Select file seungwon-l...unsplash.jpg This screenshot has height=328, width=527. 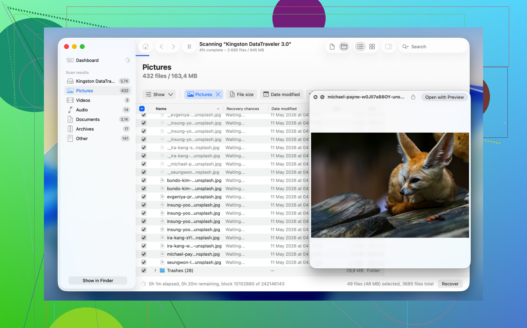[194, 262]
